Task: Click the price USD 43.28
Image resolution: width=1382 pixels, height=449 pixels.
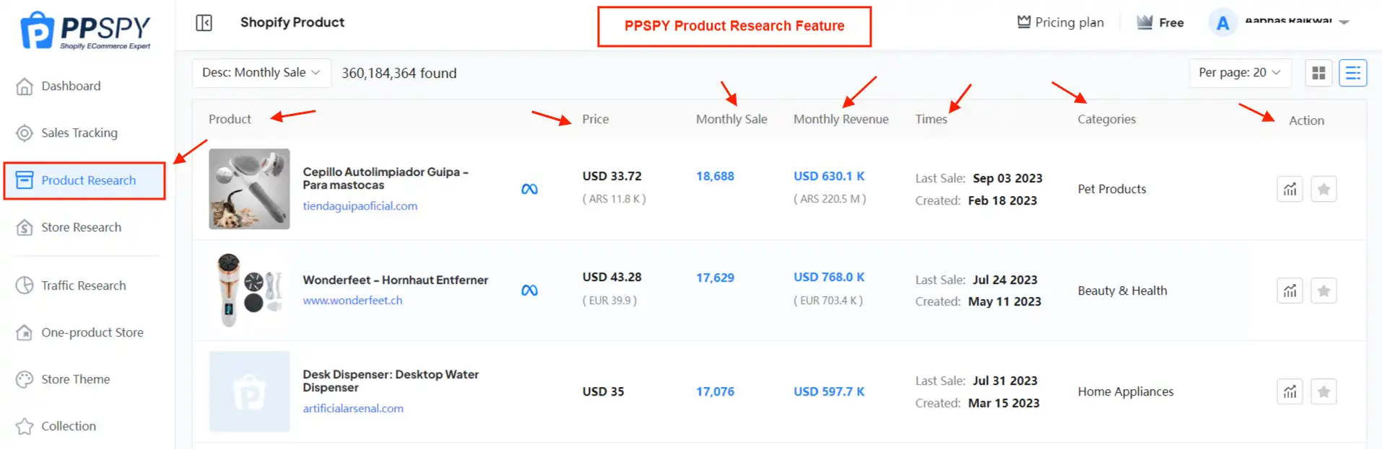Action: point(612,277)
